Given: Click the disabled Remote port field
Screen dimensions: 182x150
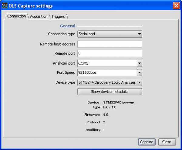Looking at the screenshot, I should coord(110,54).
